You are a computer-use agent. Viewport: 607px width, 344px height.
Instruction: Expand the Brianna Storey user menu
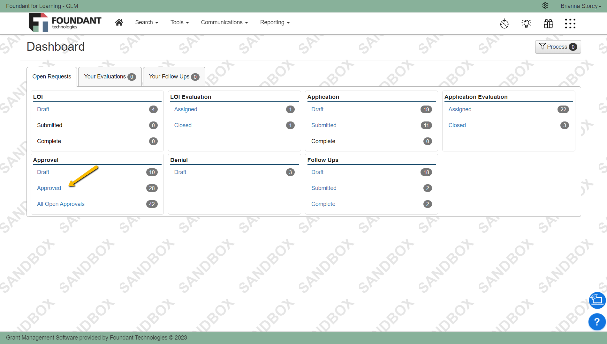580,6
